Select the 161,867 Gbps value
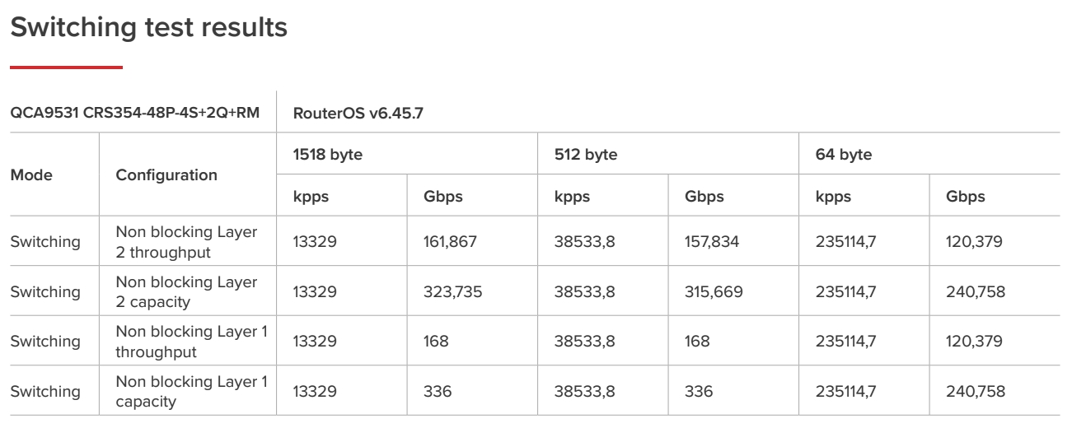This screenshot has width=1072, height=428. [452, 242]
